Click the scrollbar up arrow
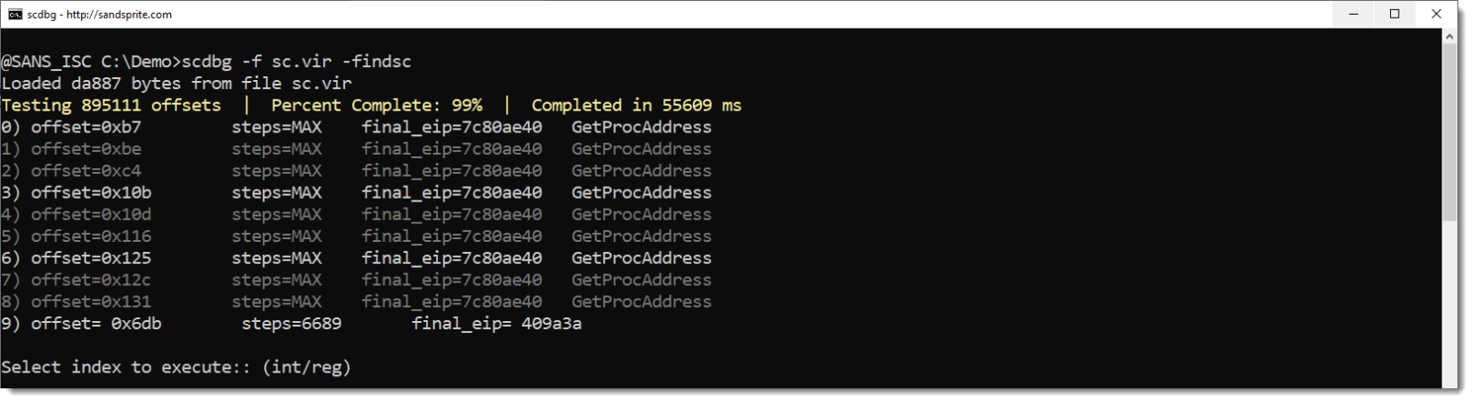This screenshot has width=1472, height=402. click(x=1449, y=37)
